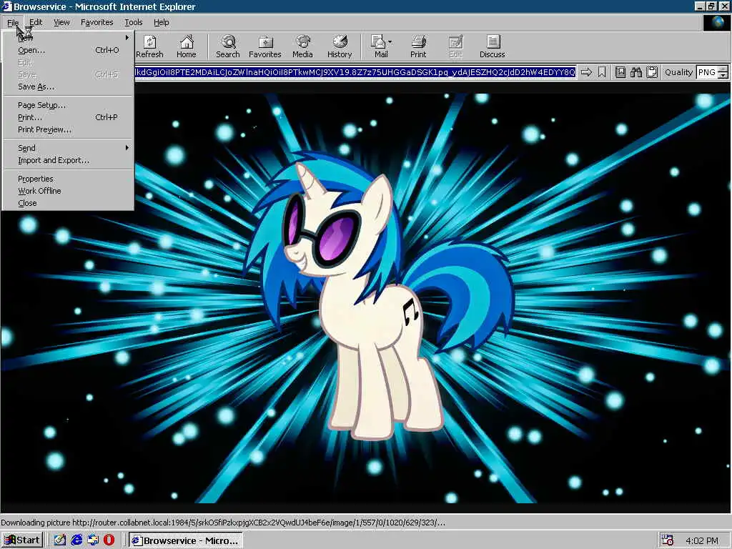Viewport: 732px width, 549px height.
Task: Click the Print toolbar icon
Action: [x=418, y=46]
